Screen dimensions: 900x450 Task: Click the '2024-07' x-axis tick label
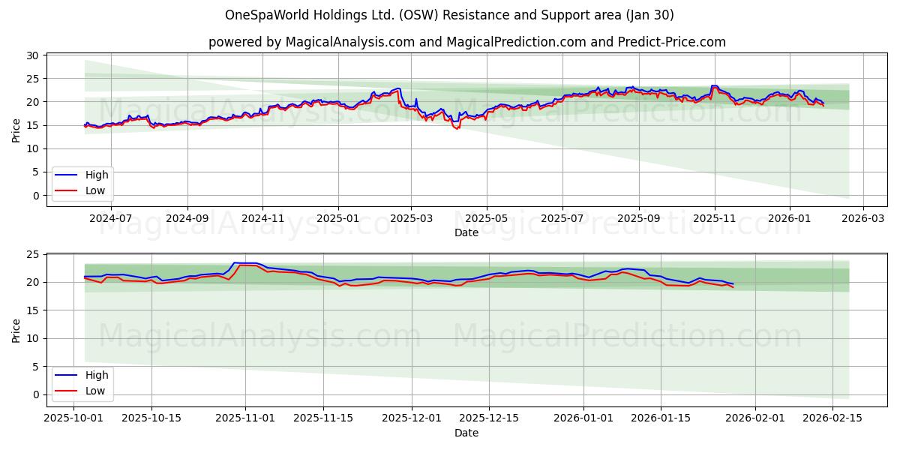[111, 218]
